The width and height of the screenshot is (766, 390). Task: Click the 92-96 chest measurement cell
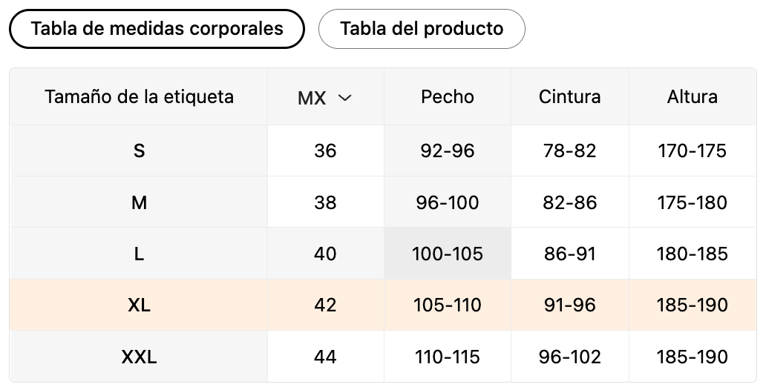447,151
